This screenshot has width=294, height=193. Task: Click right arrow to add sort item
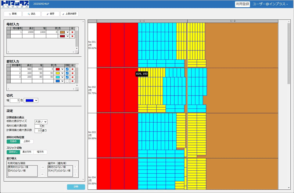[42, 167]
